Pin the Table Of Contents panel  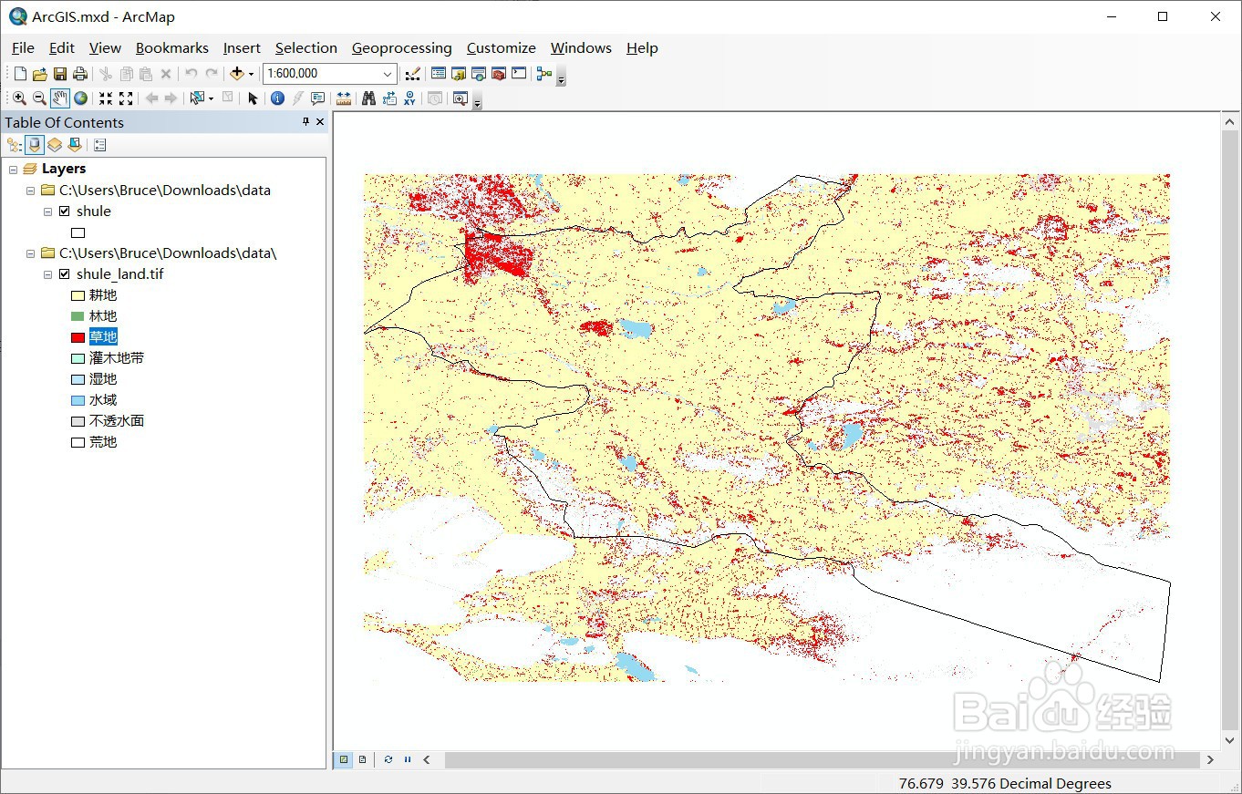305,121
